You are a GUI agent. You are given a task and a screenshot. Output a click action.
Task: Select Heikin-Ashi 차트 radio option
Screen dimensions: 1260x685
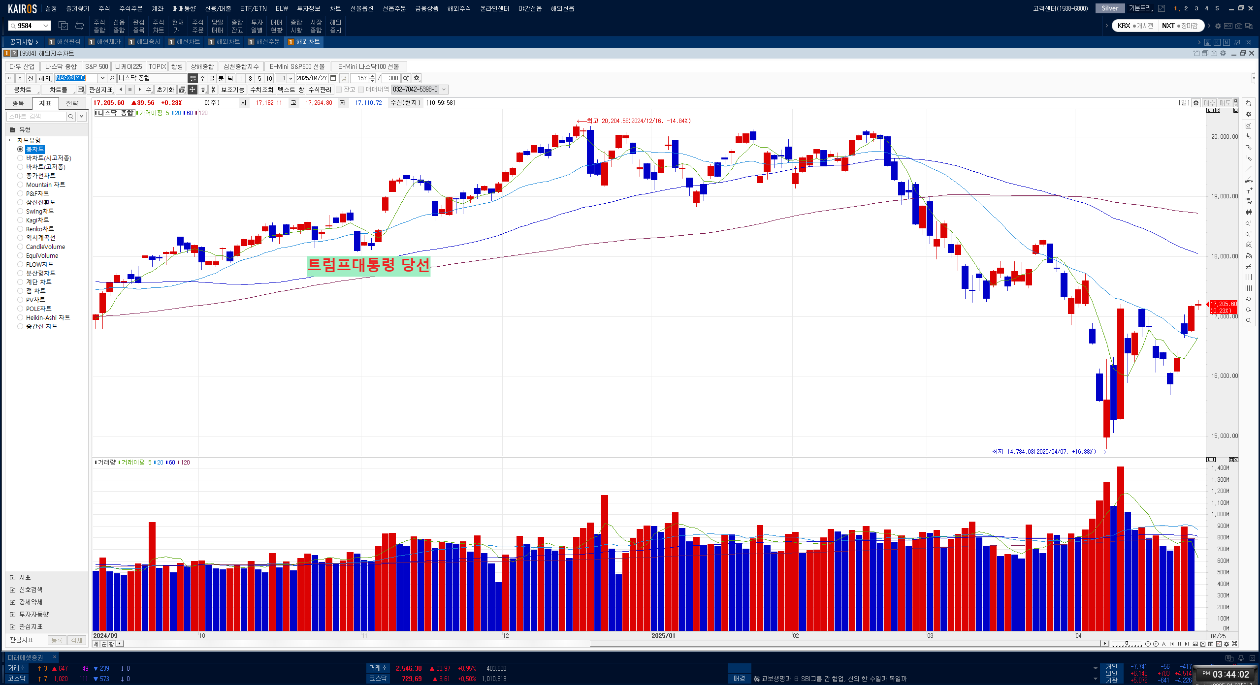pos(20,317)
